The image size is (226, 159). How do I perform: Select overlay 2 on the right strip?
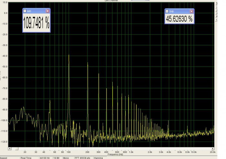coord(217,10)
